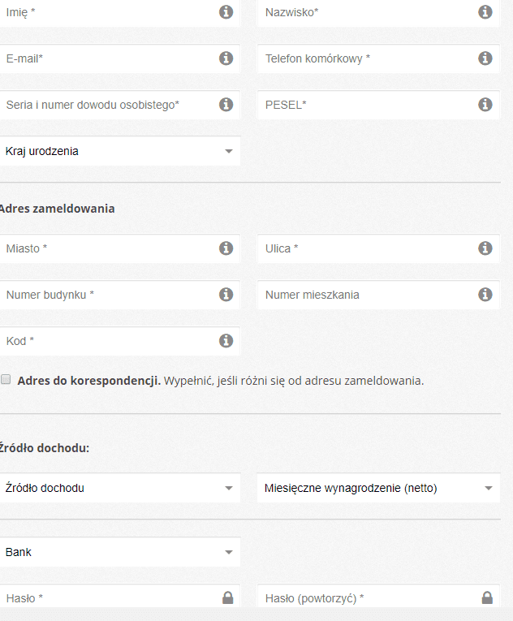This screenshot has height=621, width=513.
Task: Open info tip for Seria i numer dowodu
Action: (226, 105)
